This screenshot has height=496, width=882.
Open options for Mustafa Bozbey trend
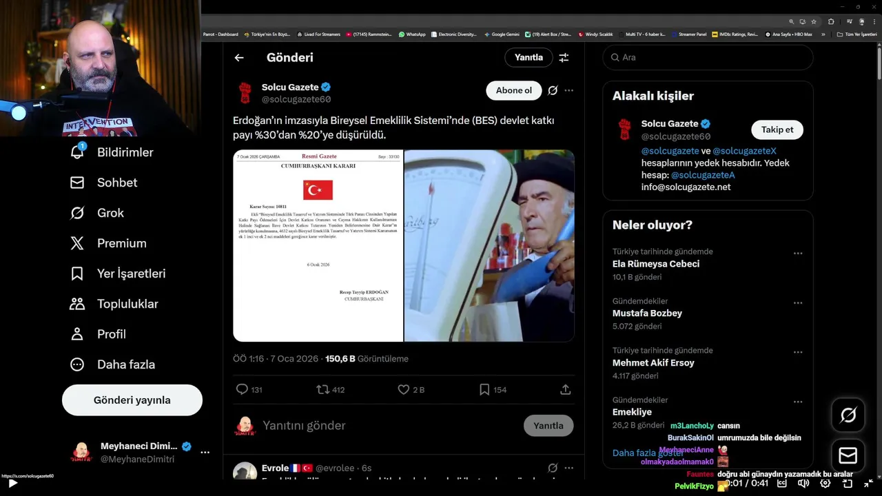click(x=798, y=303)
